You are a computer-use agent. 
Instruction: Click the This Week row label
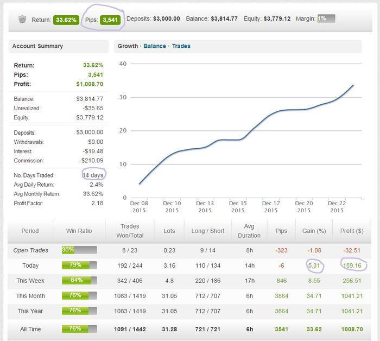coord(30,281)
